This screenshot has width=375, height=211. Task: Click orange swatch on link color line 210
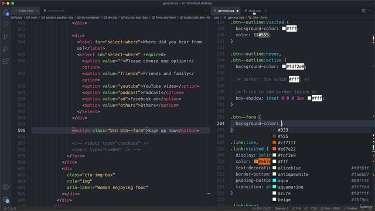pos(256,162)
